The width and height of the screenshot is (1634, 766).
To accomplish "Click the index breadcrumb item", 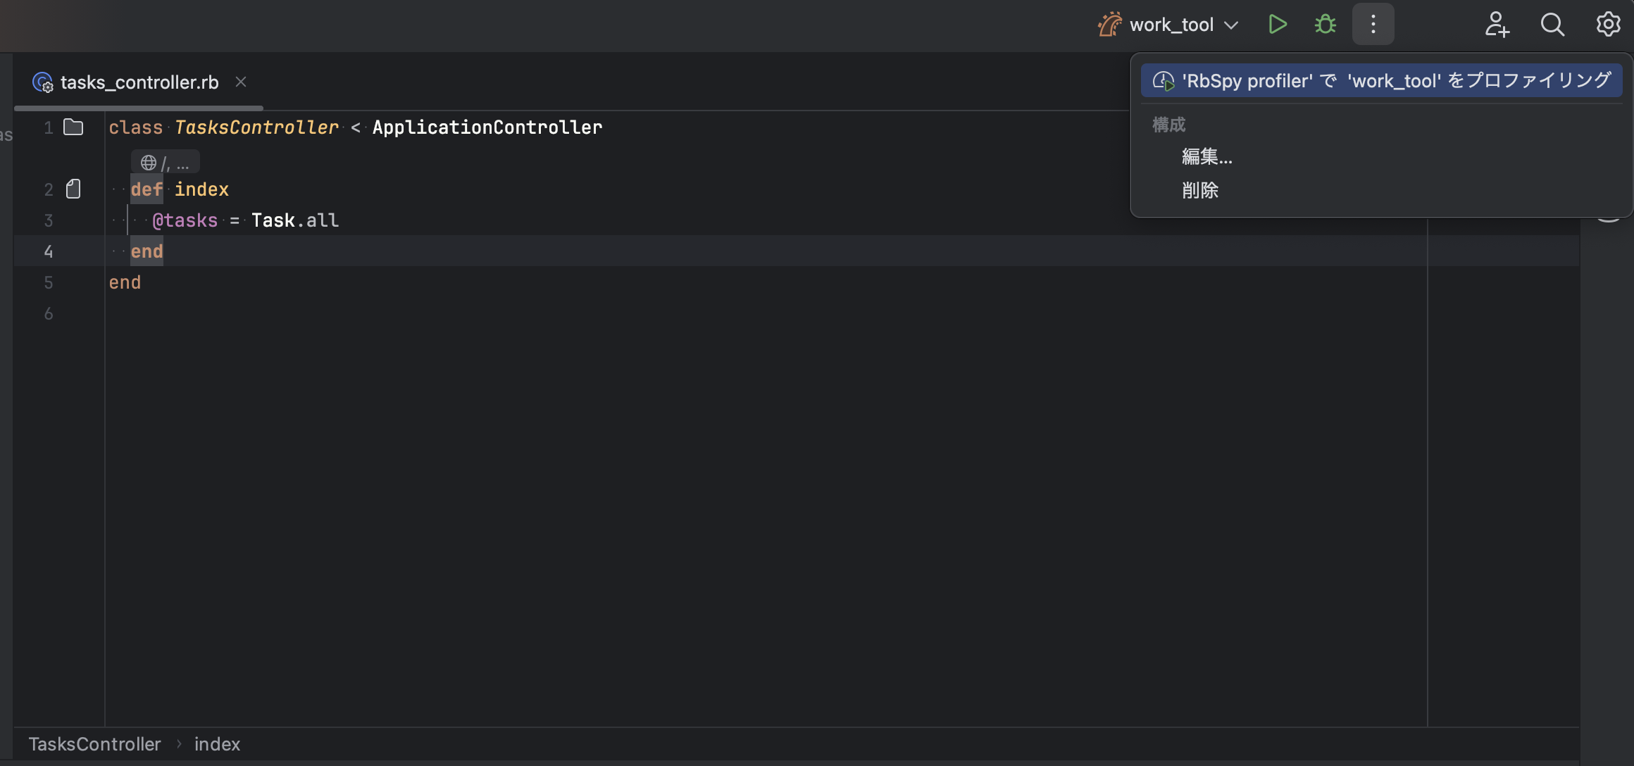I will tap(217, 744).
